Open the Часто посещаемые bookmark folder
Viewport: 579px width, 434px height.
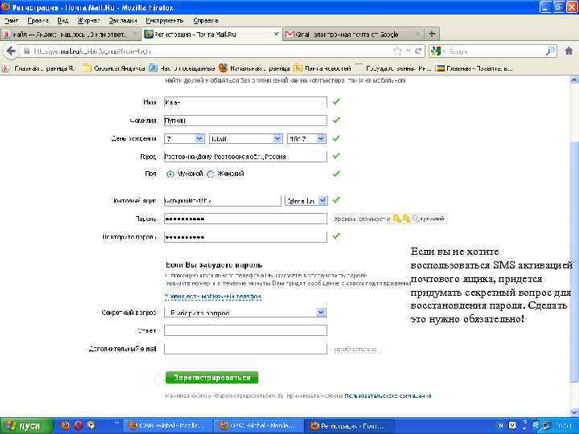click(x=183, y=68)
